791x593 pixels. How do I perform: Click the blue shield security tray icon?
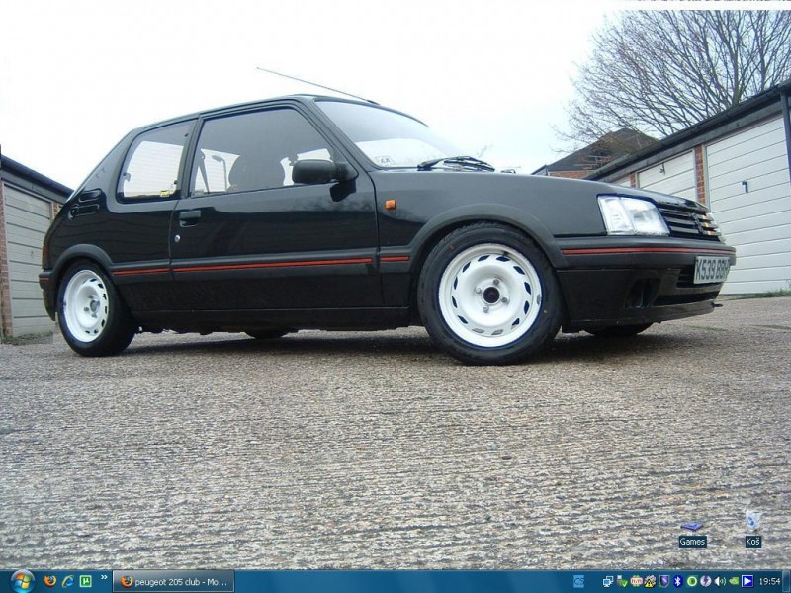[663, 581]
